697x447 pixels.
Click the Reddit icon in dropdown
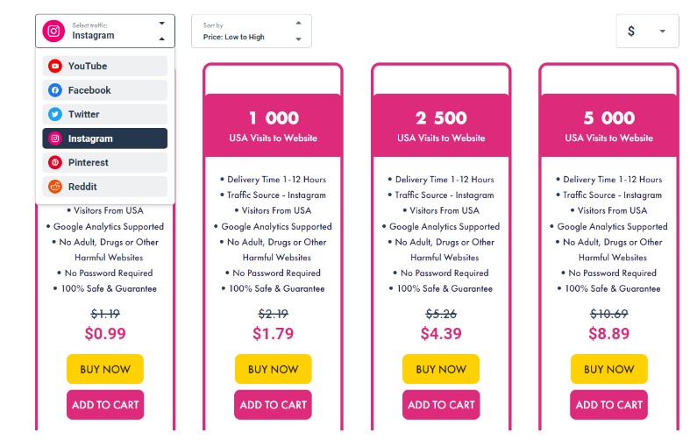(x=54, y=187)
